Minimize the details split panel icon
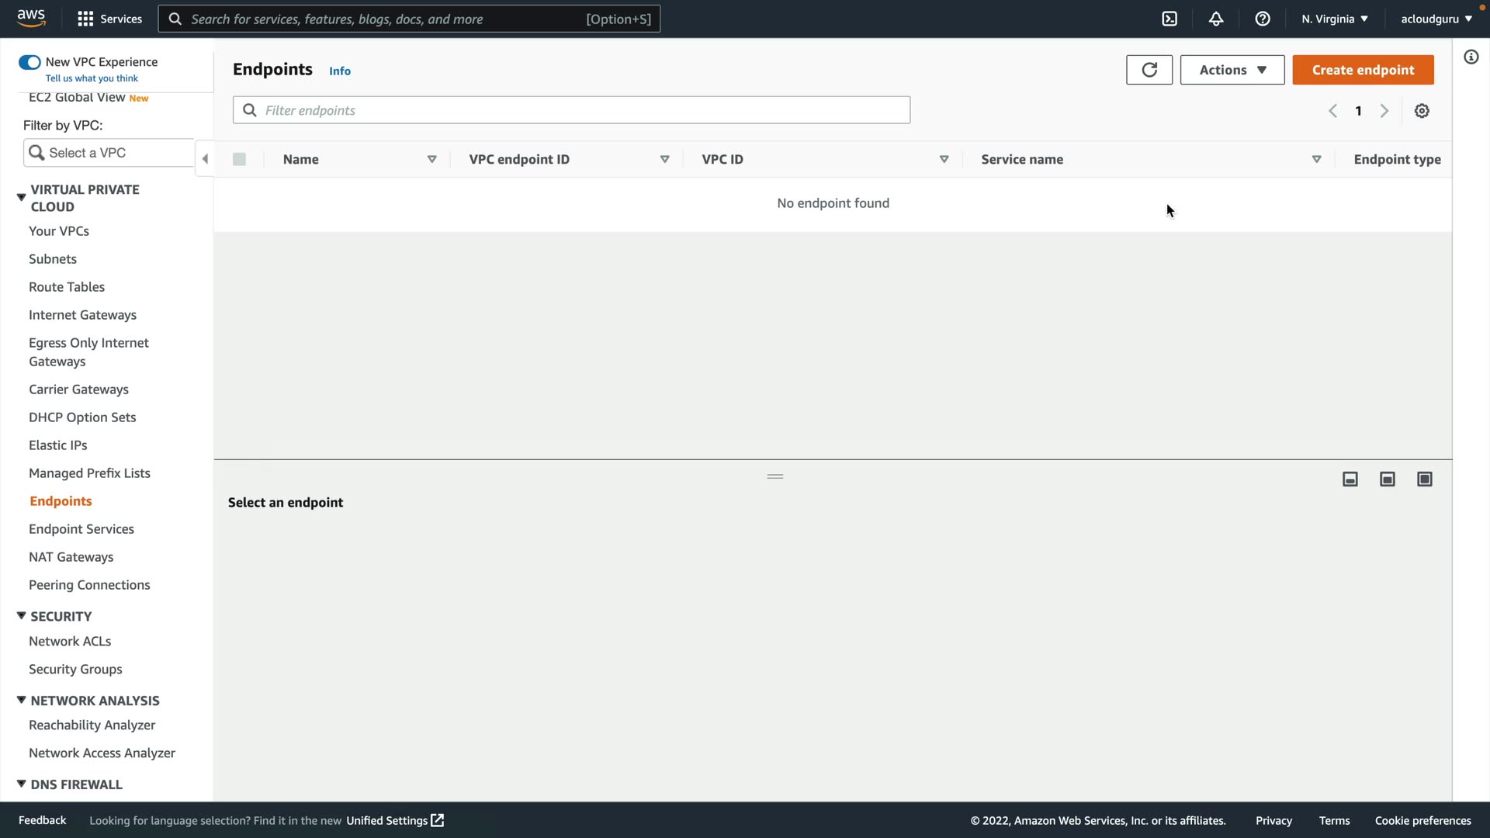The height and width of the screenshot is (838, 1490). pos(1350,480)
